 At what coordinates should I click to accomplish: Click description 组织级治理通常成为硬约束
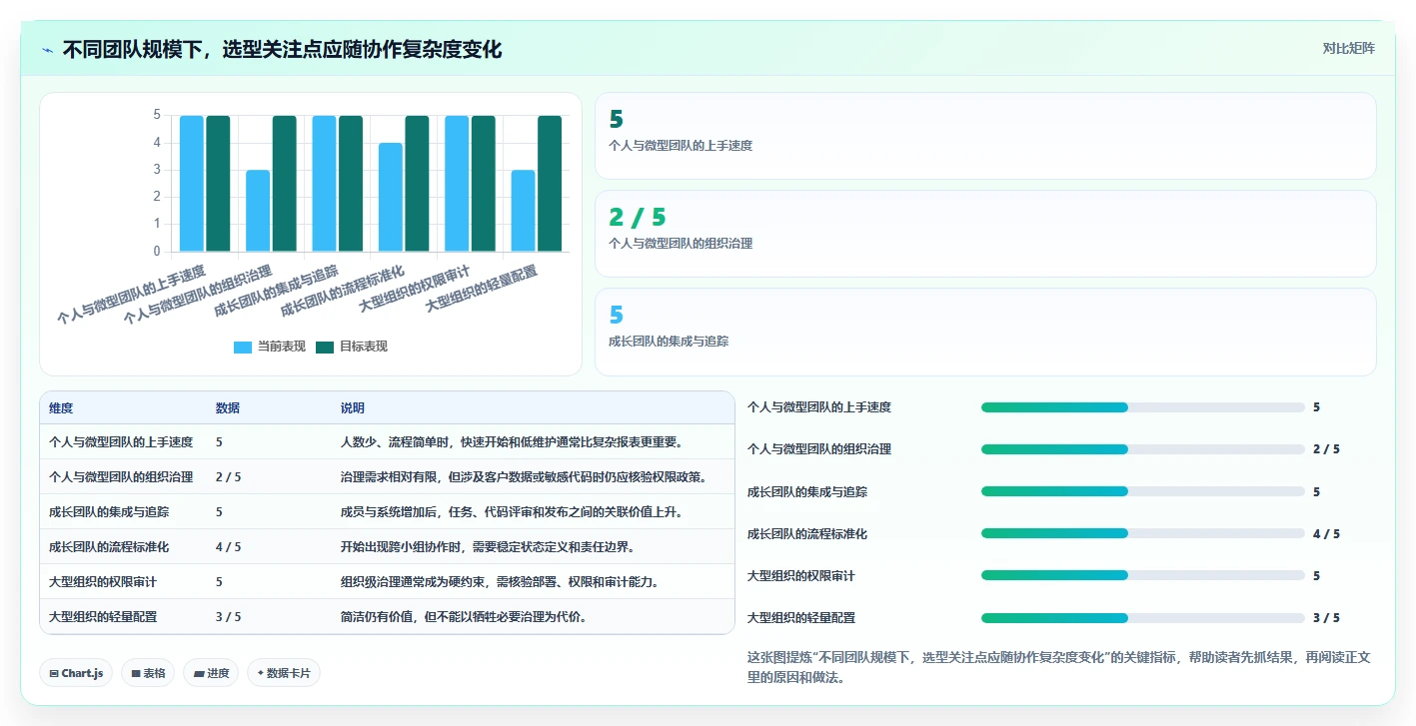point(500,581)
